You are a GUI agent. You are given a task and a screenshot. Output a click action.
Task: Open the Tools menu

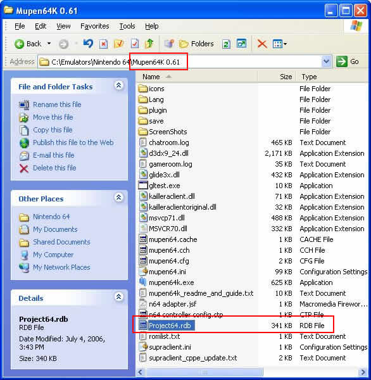(127, 26)
